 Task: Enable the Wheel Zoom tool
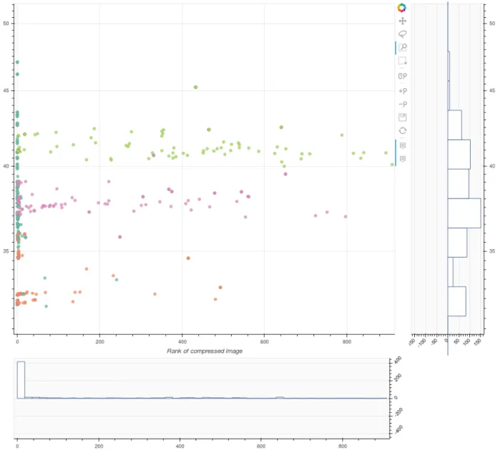pyautogui.click(x=402, y=76)
